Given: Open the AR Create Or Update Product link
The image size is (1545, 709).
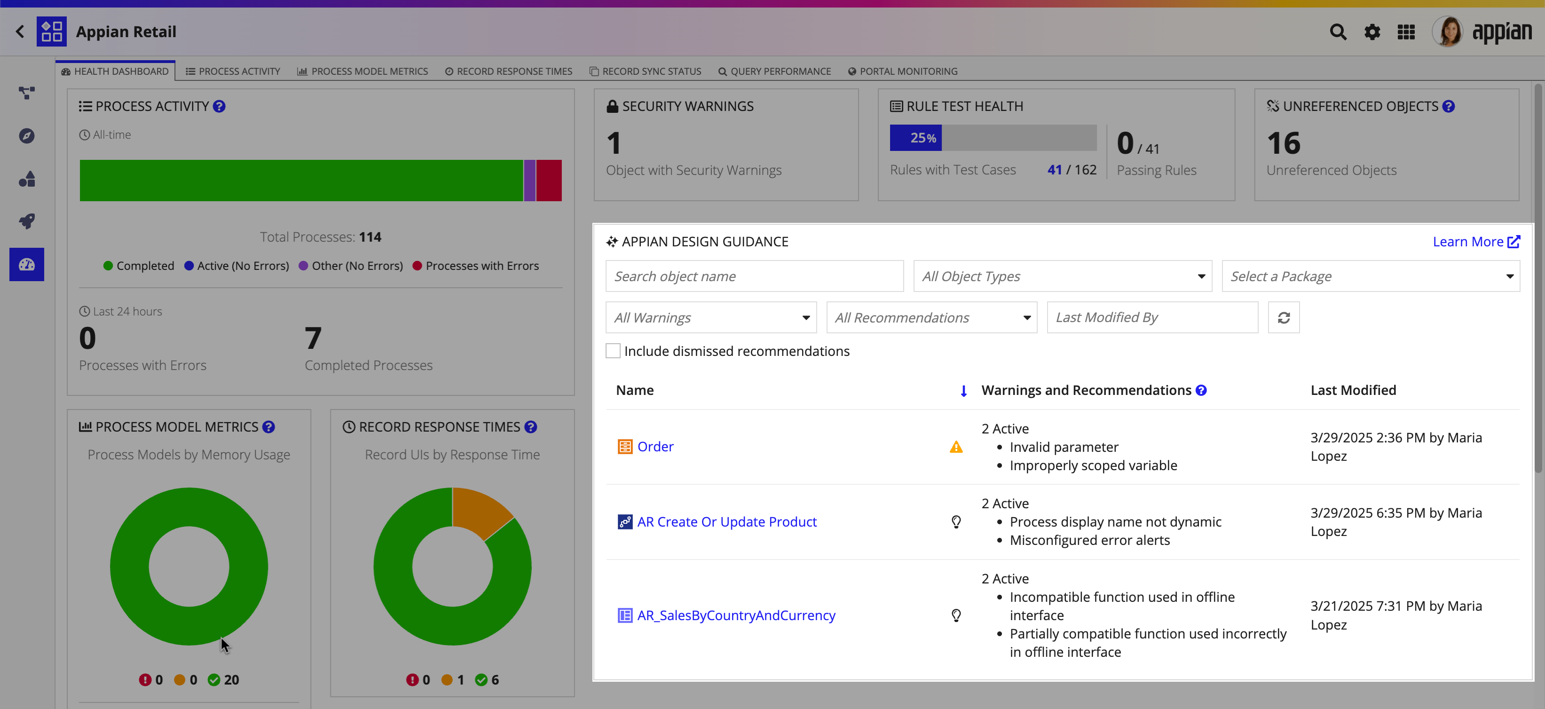Looking at the screenshot, I should click(726, 522).
